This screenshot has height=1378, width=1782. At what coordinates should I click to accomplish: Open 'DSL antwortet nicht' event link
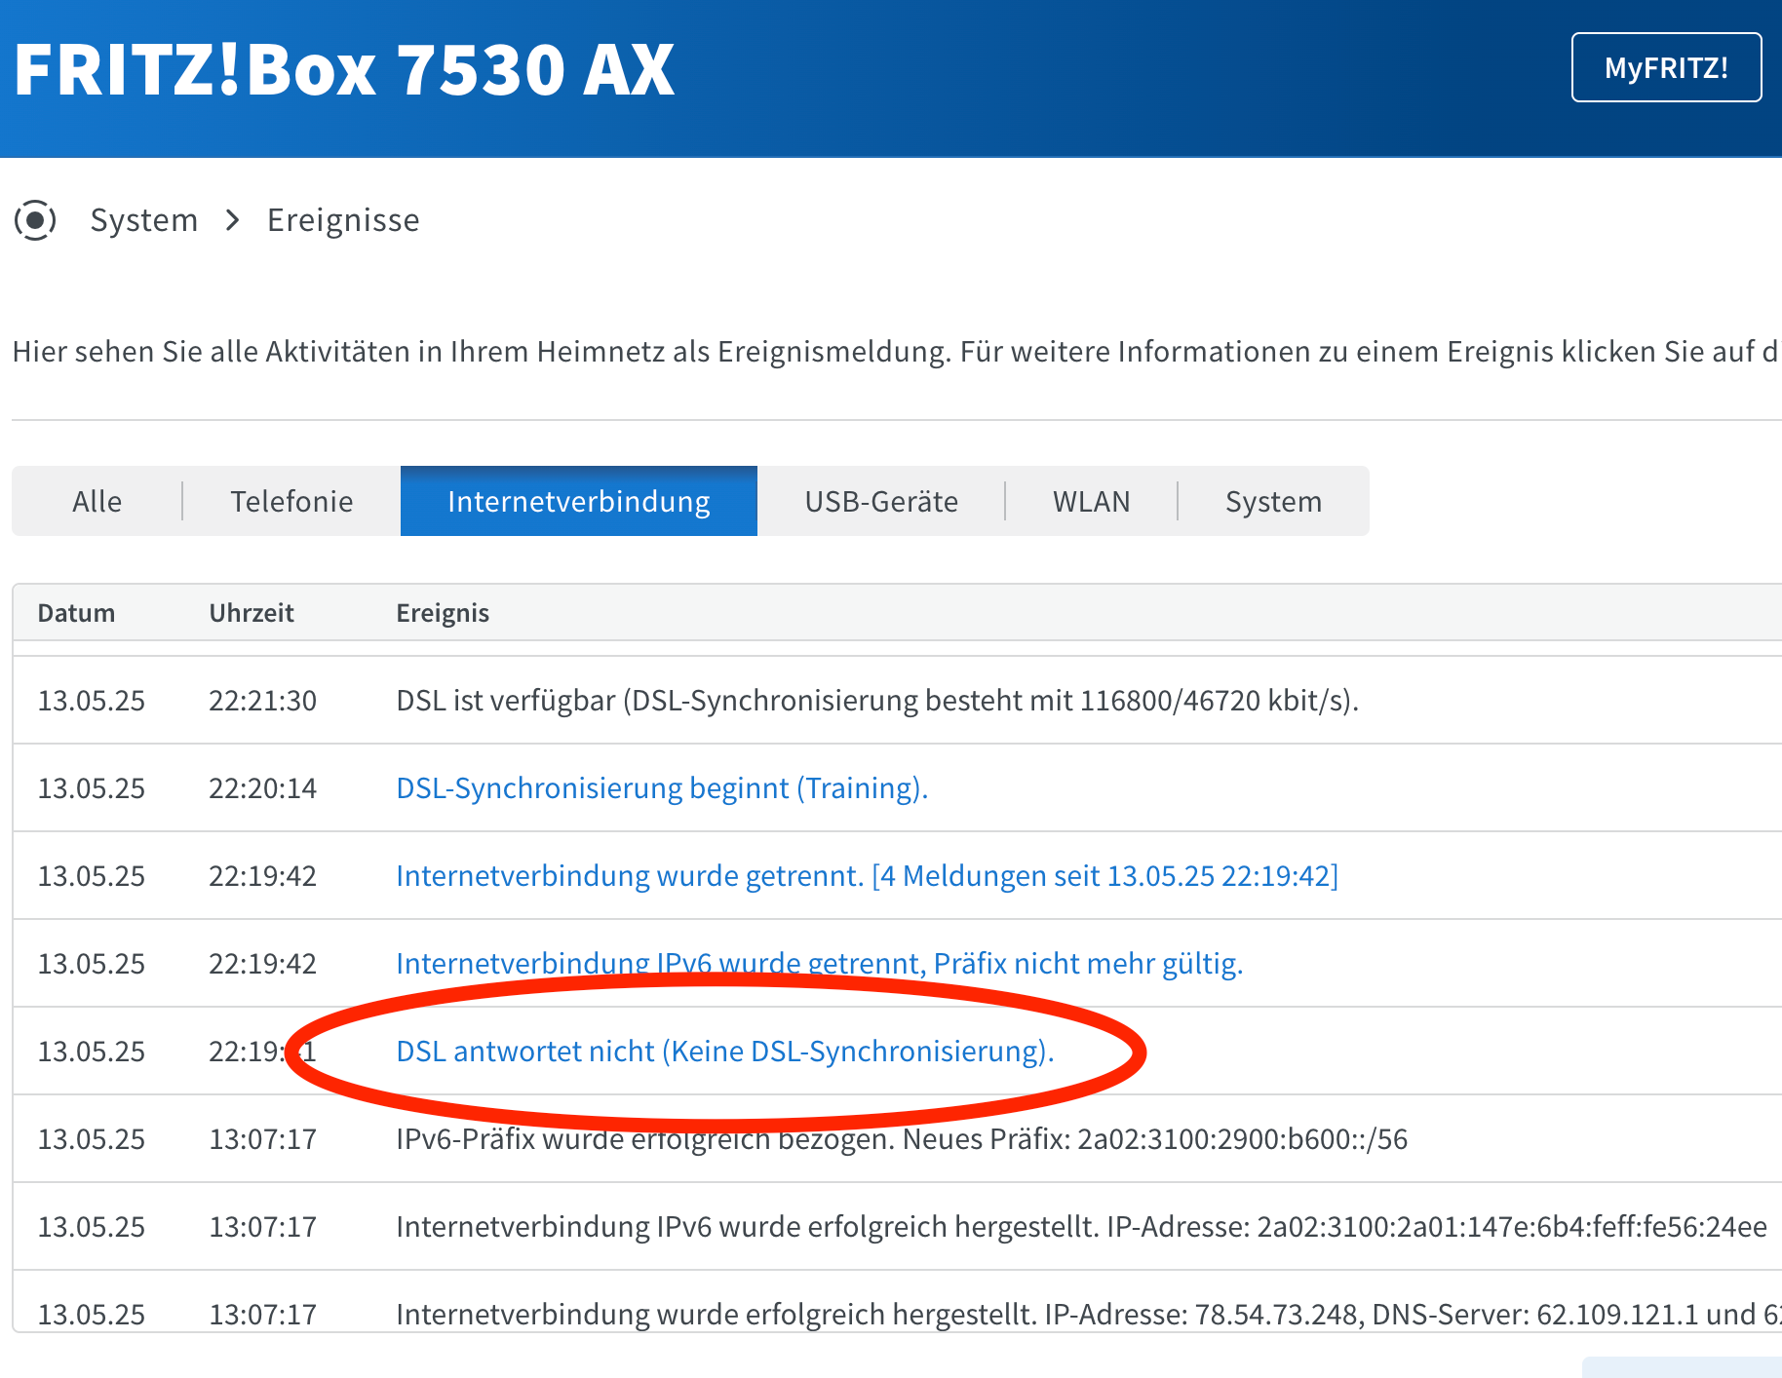(725, 1051)
